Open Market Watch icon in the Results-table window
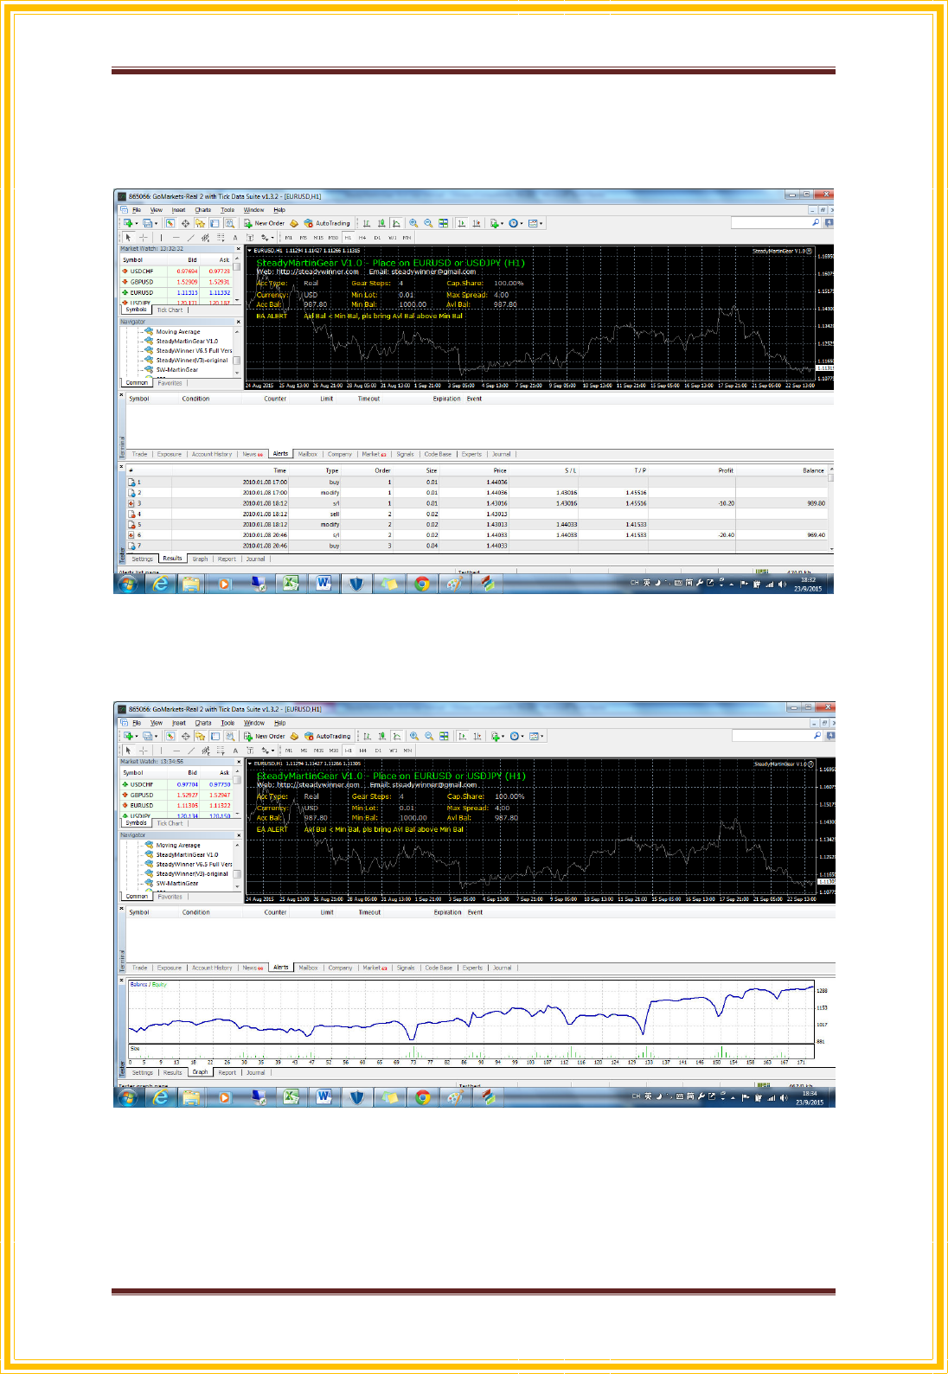Image resolution: width=948 pixels, height=1374 pixels. [x=170, y=223]
